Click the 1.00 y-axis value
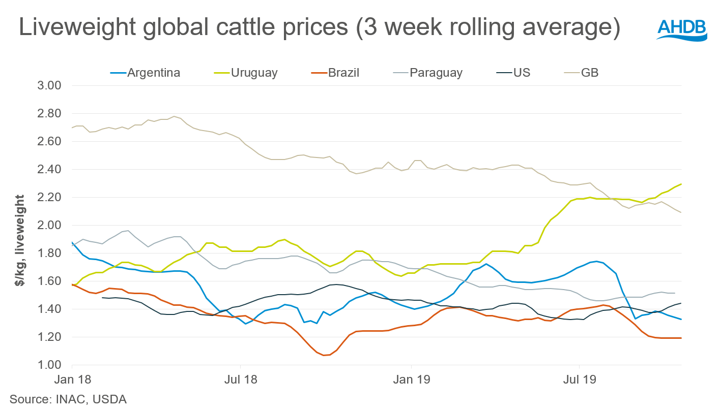 (50, 365)
